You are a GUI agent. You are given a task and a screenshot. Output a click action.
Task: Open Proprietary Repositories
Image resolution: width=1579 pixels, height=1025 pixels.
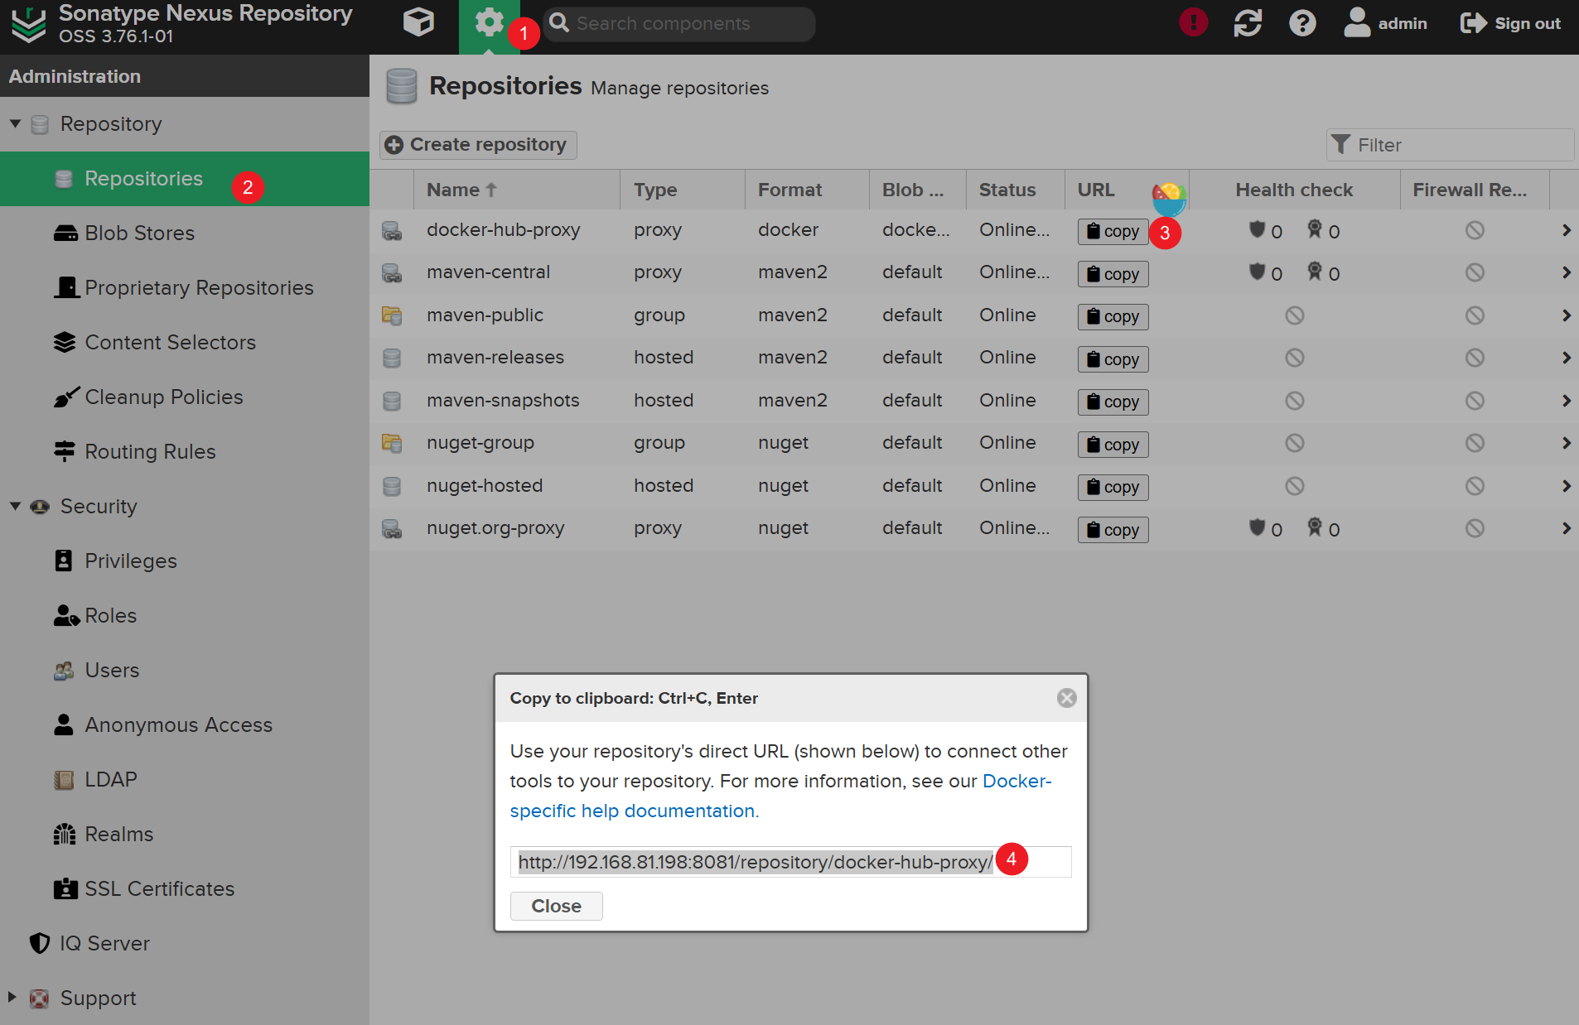[185, 288]
